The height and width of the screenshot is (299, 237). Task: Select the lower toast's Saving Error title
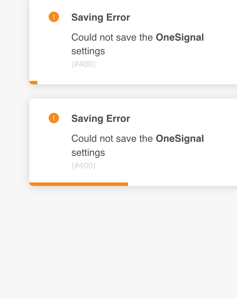(x=101, y=119)
